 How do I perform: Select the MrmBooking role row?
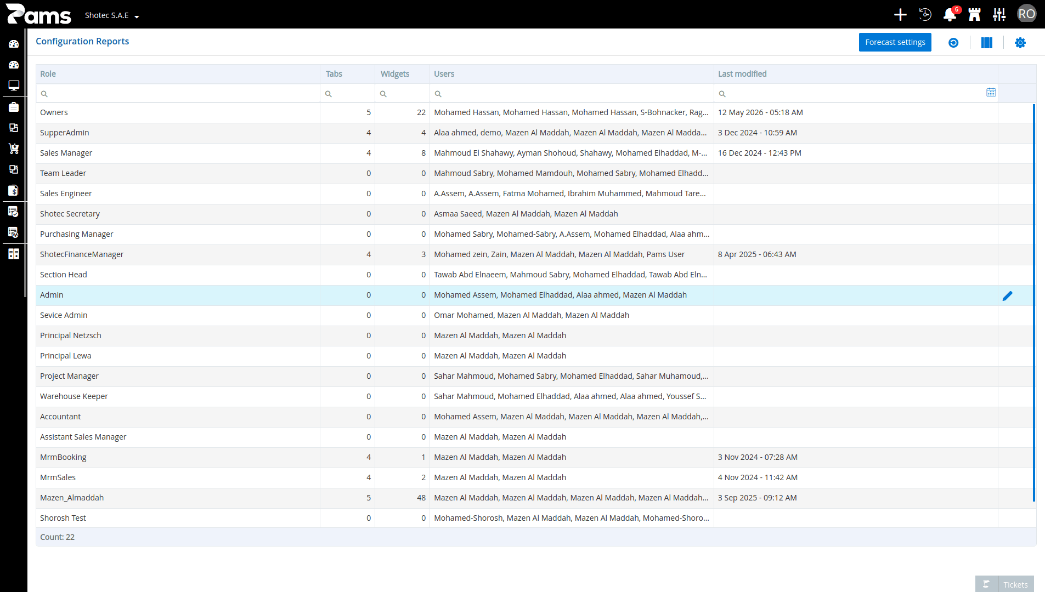click(536, 457)
